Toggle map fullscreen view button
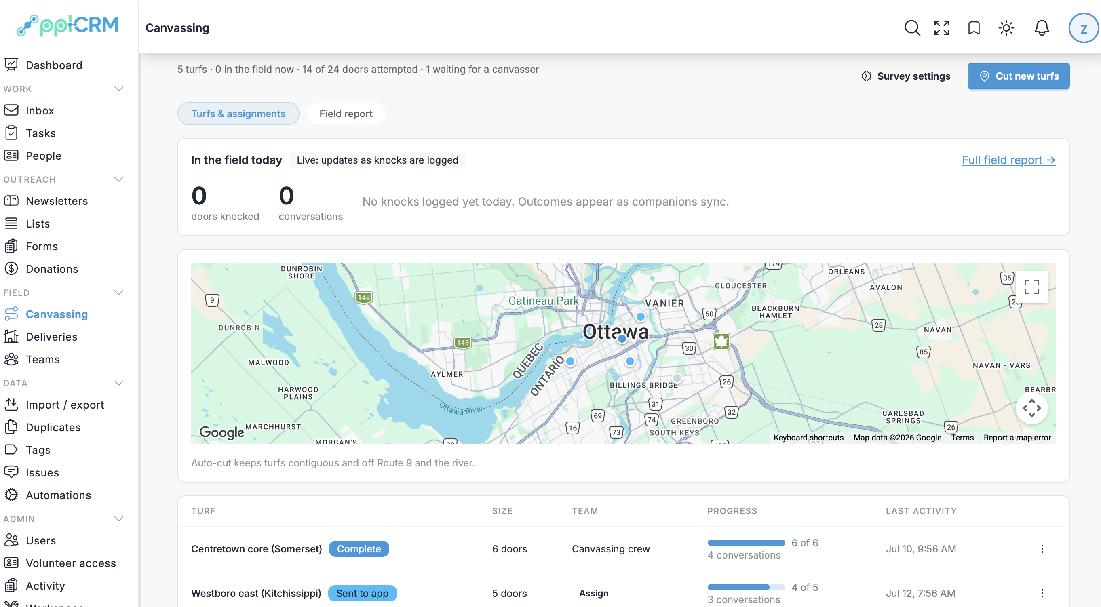 click(x=1031, y=287)
